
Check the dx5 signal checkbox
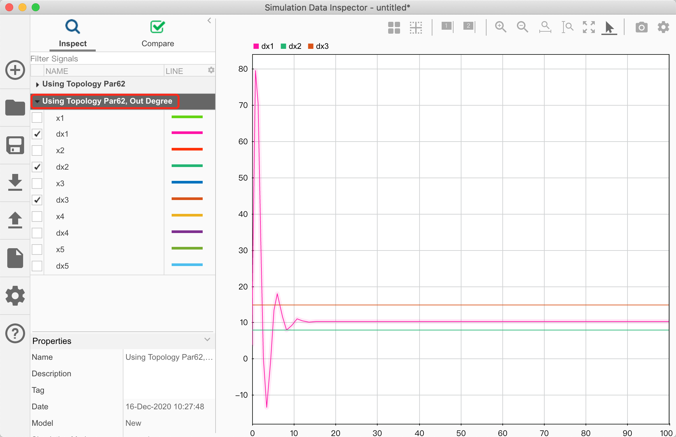(x=37, y=266)
